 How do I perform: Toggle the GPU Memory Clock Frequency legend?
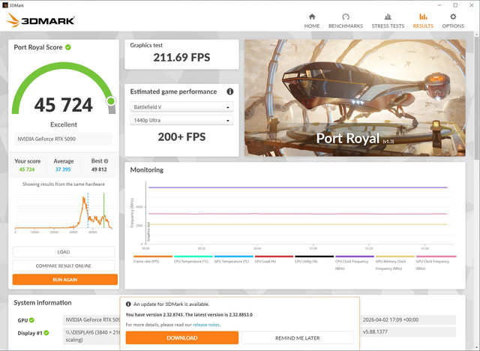[x=395, y=263]
